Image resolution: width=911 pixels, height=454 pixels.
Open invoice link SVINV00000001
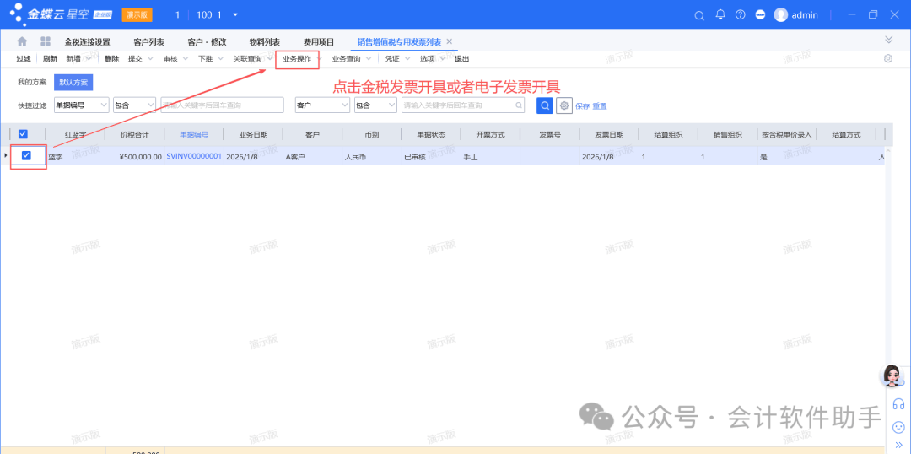(193, 156)
